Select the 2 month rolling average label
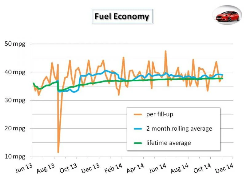The width and height of the screenshot is (246, 184). coord(179,128)
